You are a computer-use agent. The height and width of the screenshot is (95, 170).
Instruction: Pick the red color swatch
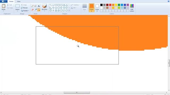pyautogui.click(x=110, y=5)
